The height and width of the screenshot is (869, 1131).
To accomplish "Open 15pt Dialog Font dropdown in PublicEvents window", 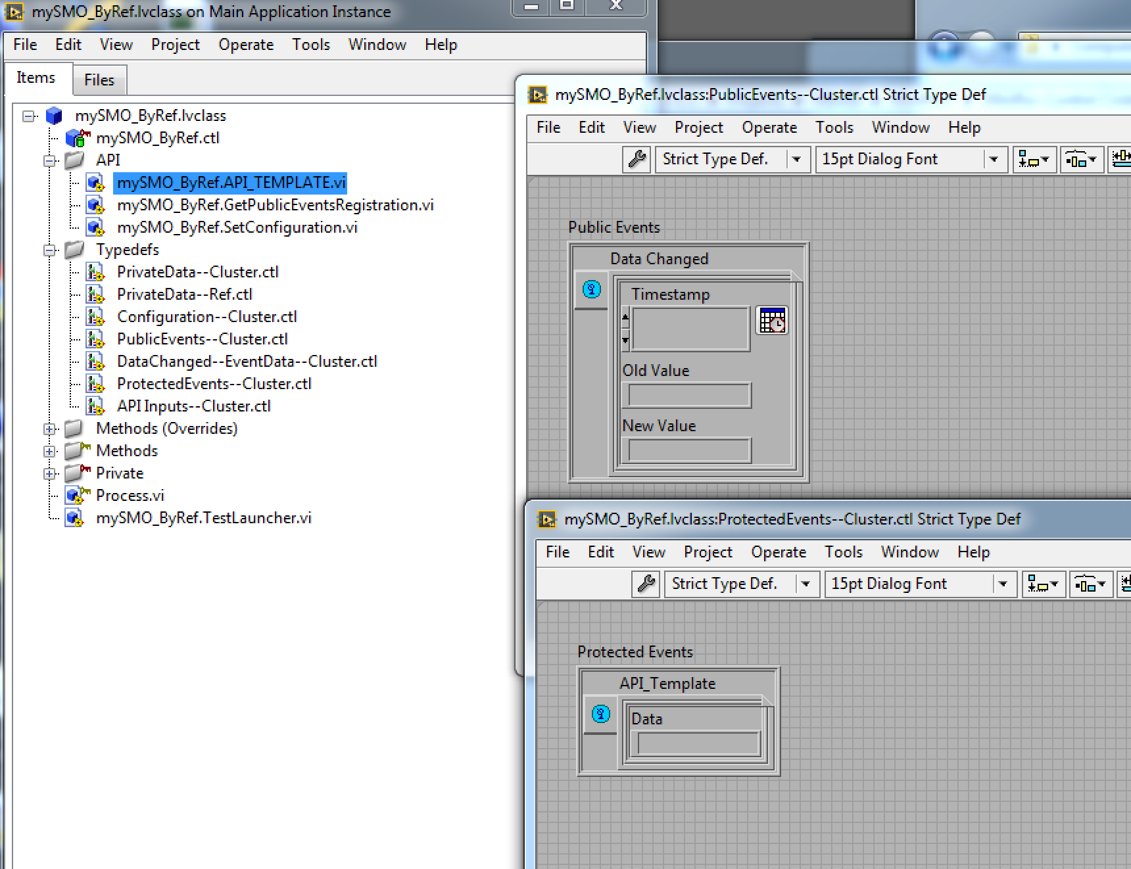I will point(911,159).
